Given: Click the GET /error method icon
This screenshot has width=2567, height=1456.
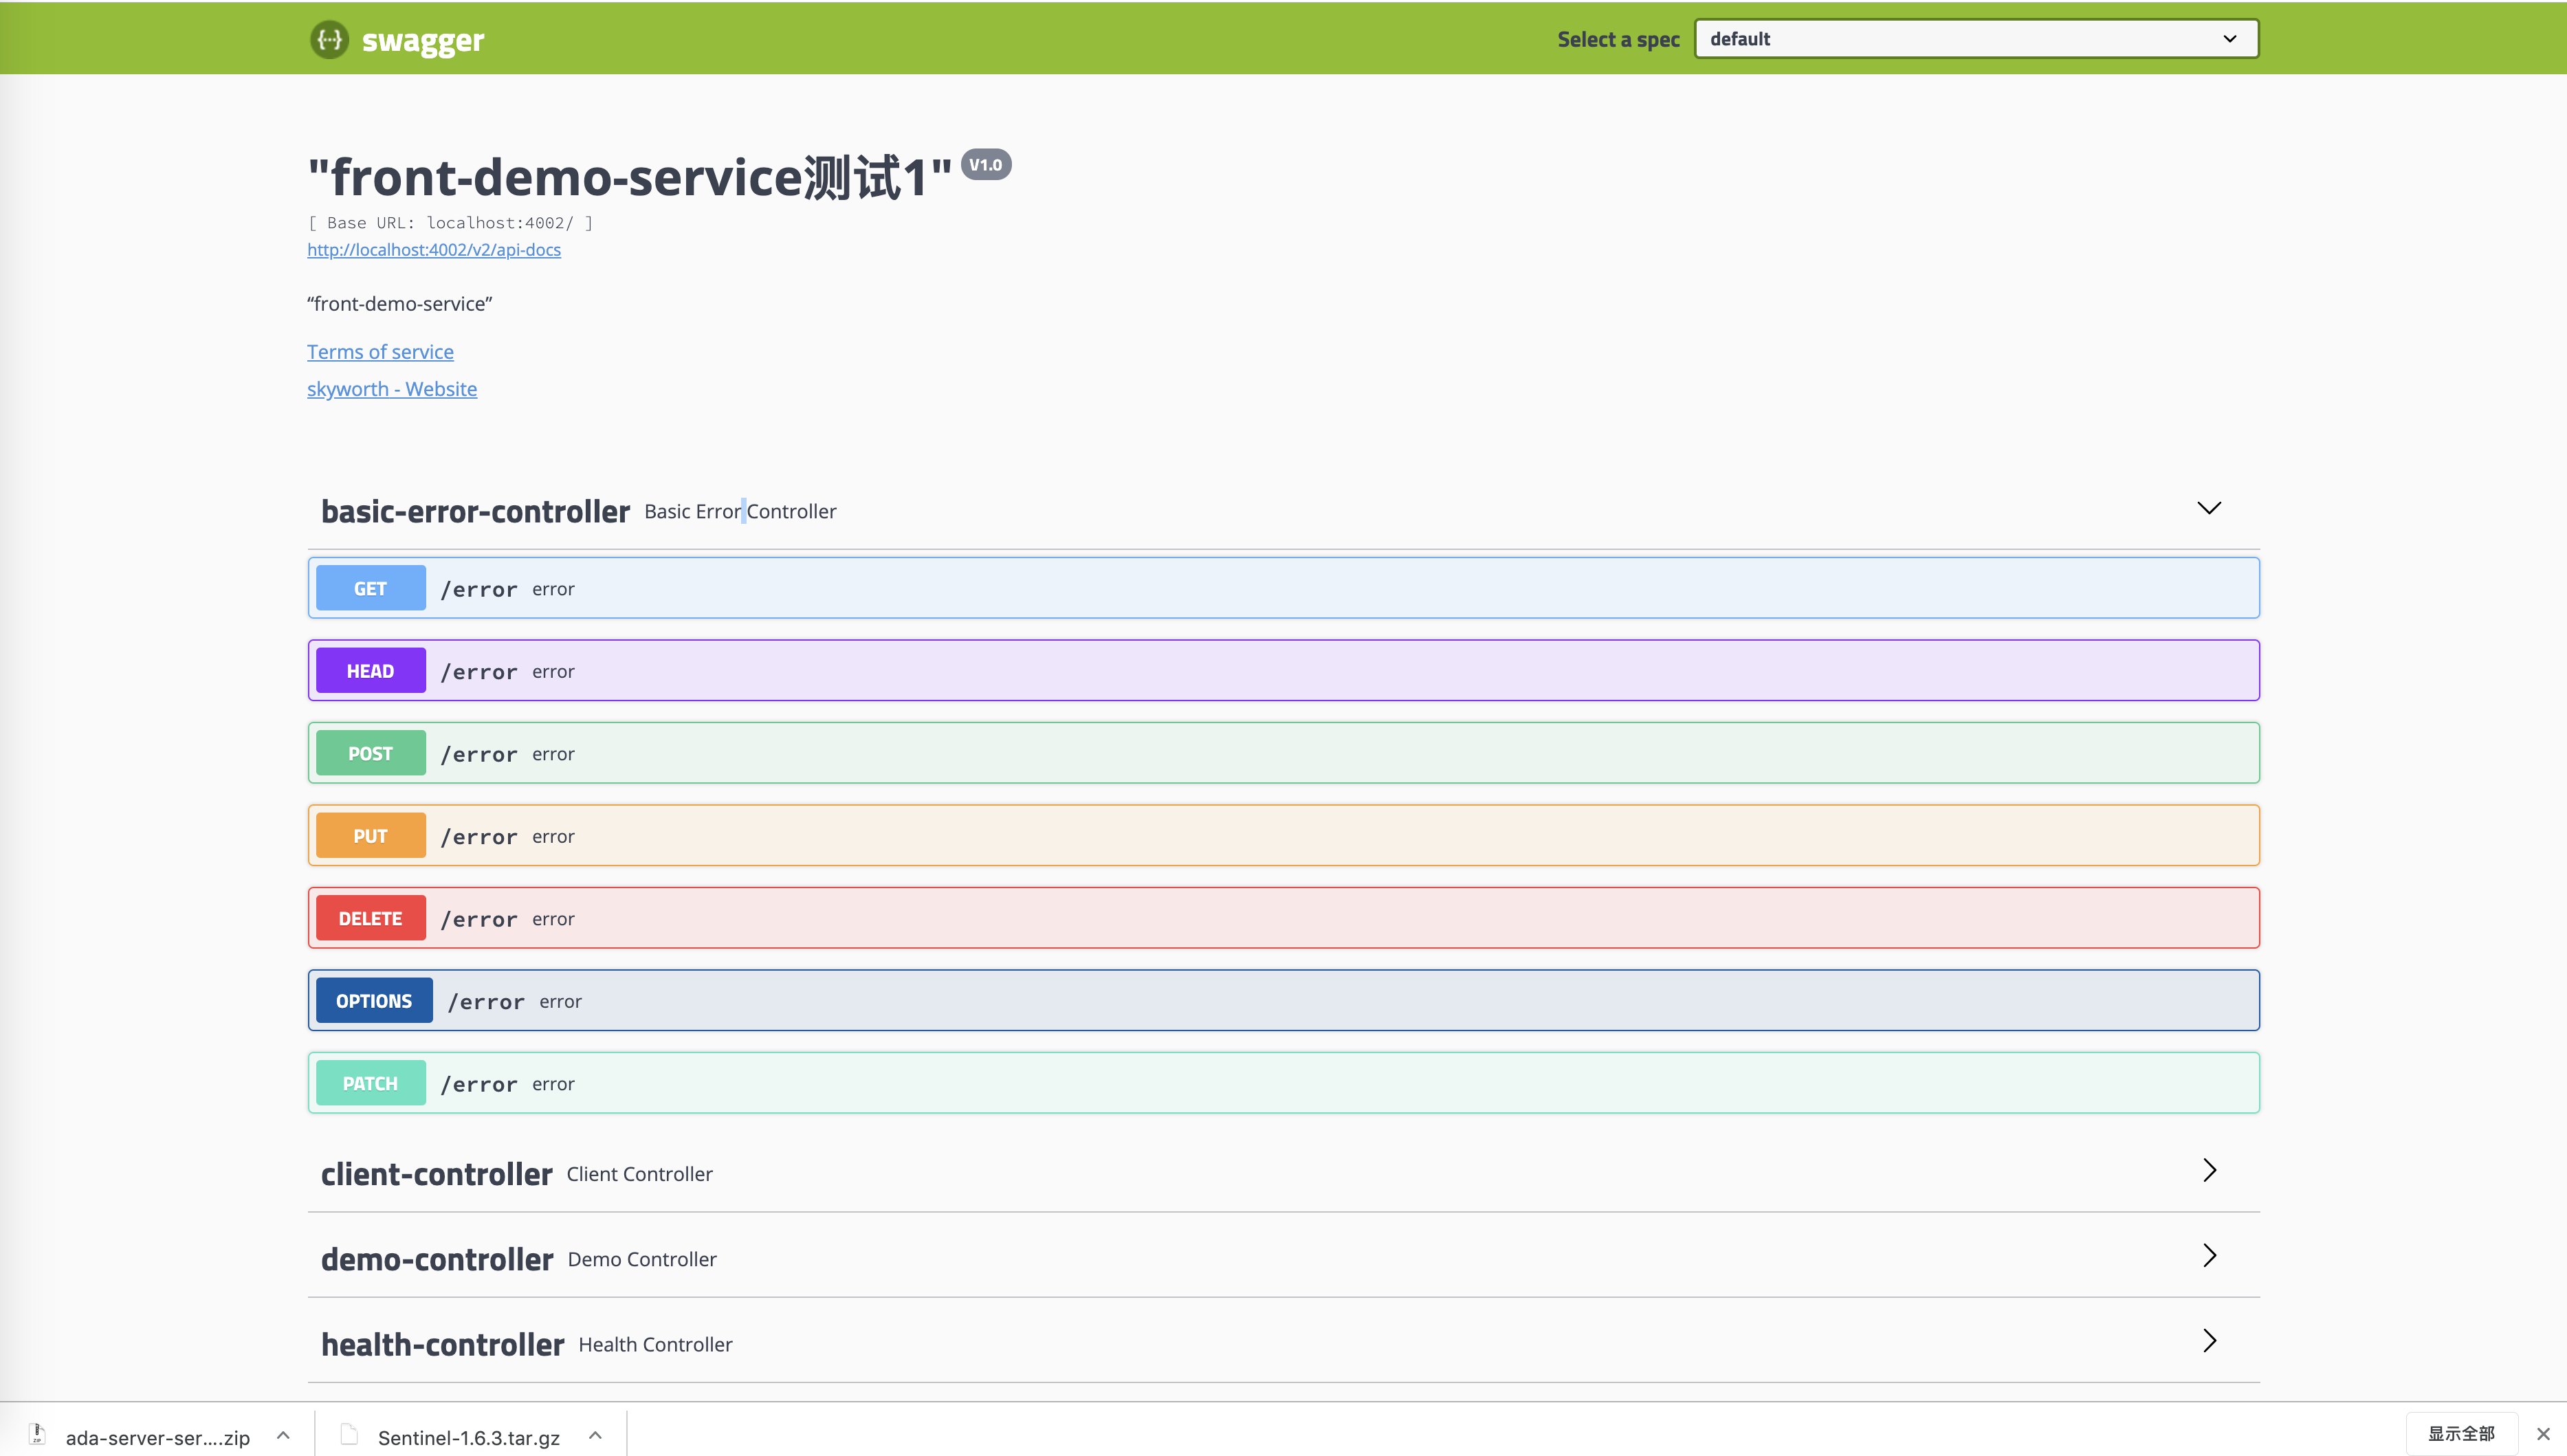Looking at the screenshot, I should pyautogui.click(x=371, y=587).
